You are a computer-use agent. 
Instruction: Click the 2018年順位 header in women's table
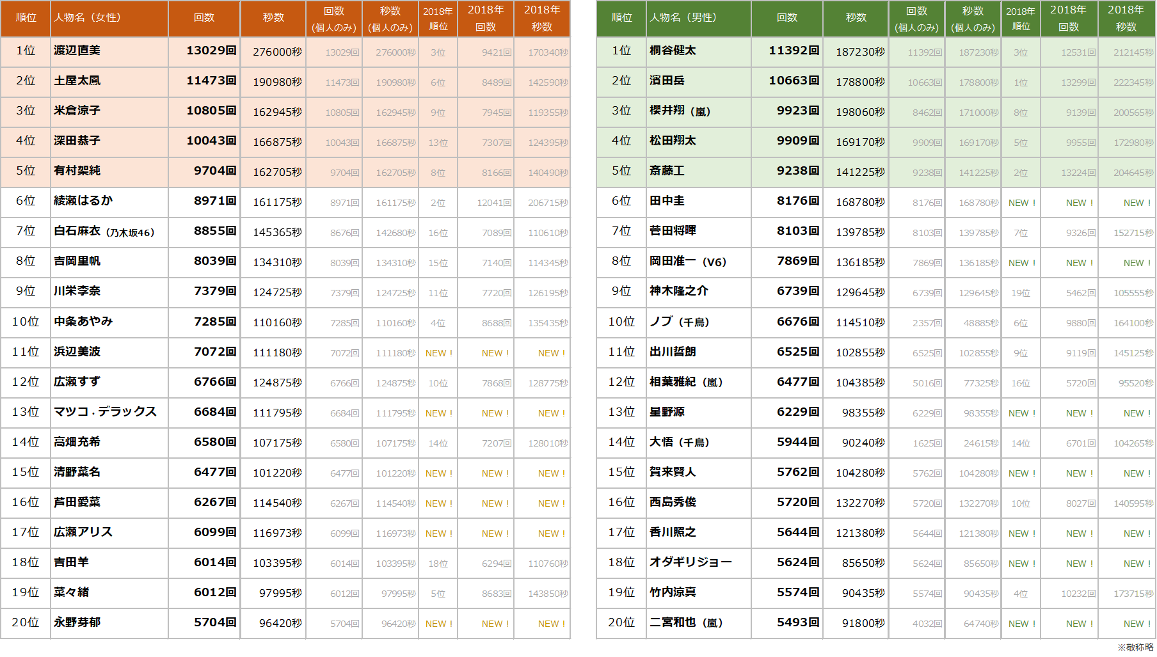438,19
